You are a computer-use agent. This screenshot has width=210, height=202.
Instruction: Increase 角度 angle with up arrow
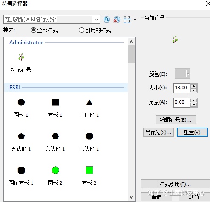(193, 100)
